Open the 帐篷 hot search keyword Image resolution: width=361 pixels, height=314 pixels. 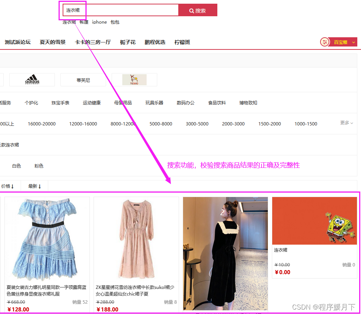coord(84,22)
